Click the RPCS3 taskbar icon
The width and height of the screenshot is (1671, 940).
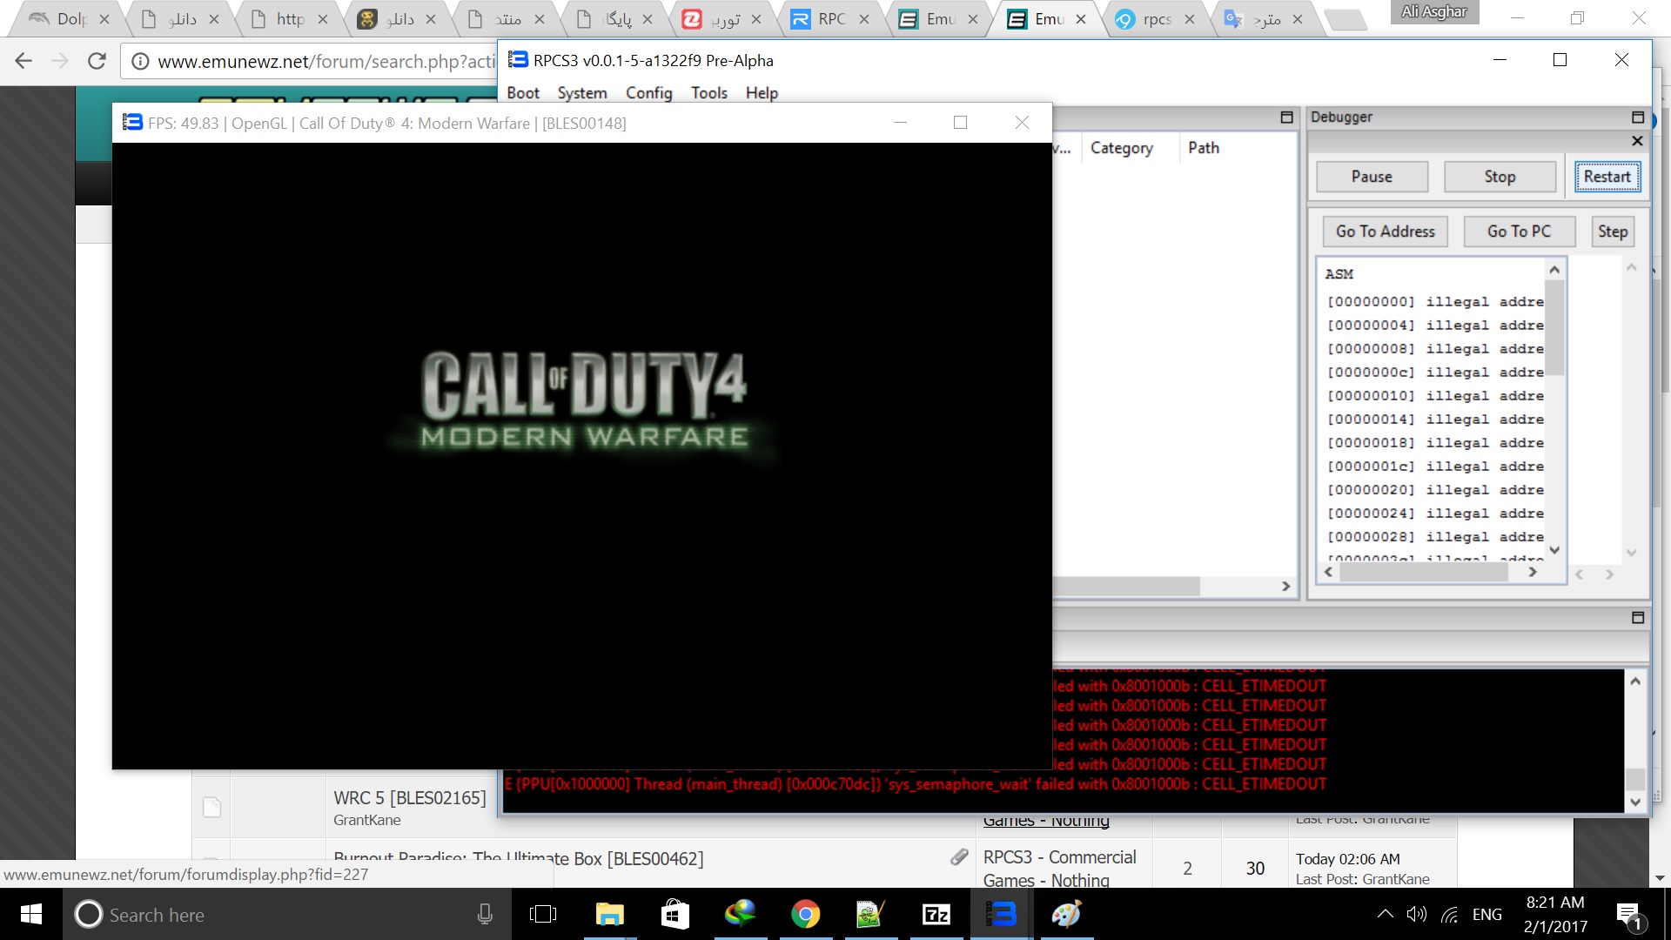(x=1001, y=915)
